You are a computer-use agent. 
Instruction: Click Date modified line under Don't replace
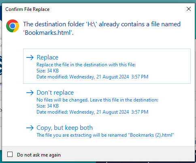(x=92, y=112)
